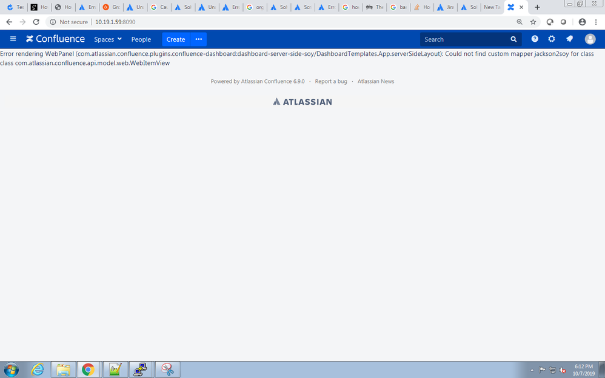Open the notepad chart app in taskbar
The image size is (605, 378).
pos(115,370)
